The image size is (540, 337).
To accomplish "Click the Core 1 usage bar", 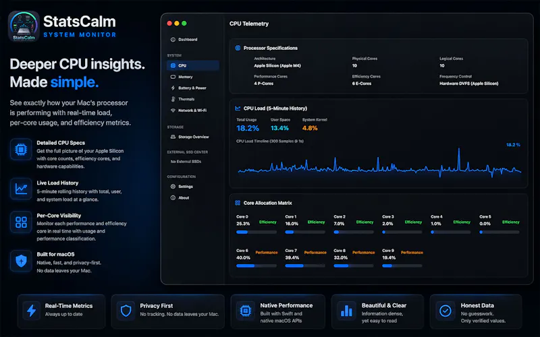I will tap(305, 232).
